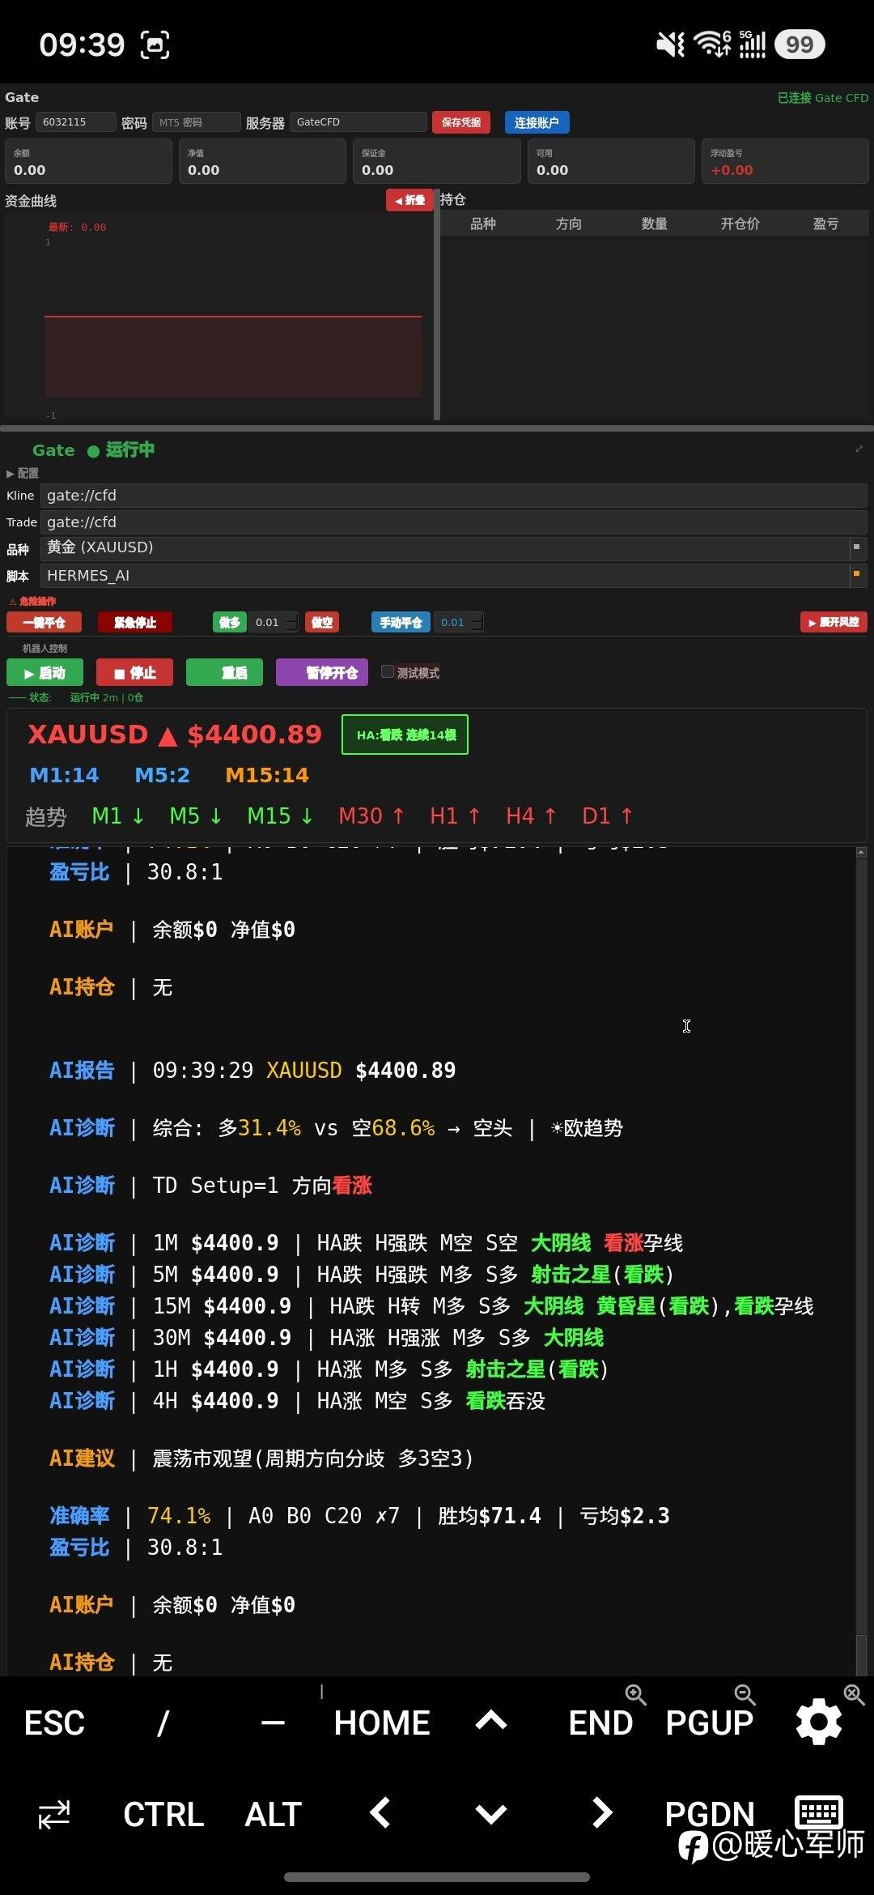Tap the Wi-Fi icon in status bar
Image resolution: width=874 pixels, height=1895 pixels.
pos(712,44)
